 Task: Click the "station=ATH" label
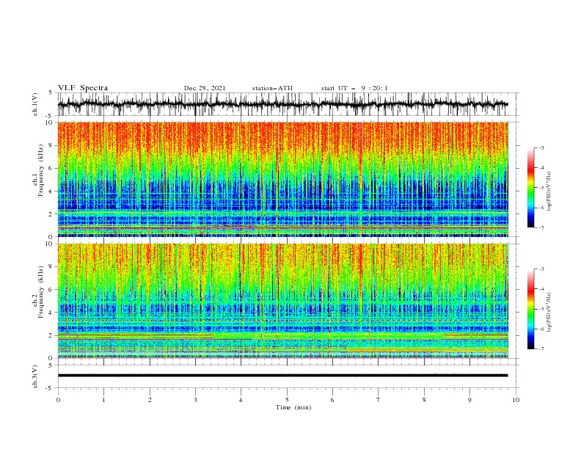click(272, 88)
